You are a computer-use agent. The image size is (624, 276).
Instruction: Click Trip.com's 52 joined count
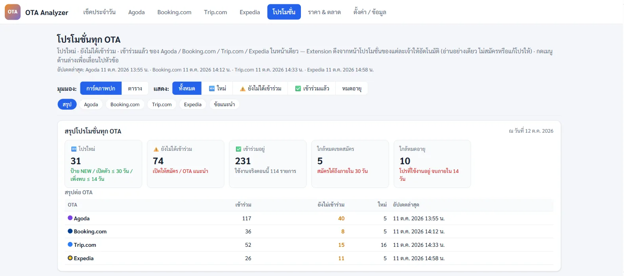pos(248,245)
